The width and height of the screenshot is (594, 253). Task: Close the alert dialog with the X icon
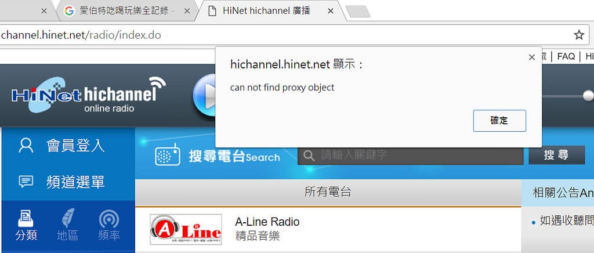pos(531,57)
